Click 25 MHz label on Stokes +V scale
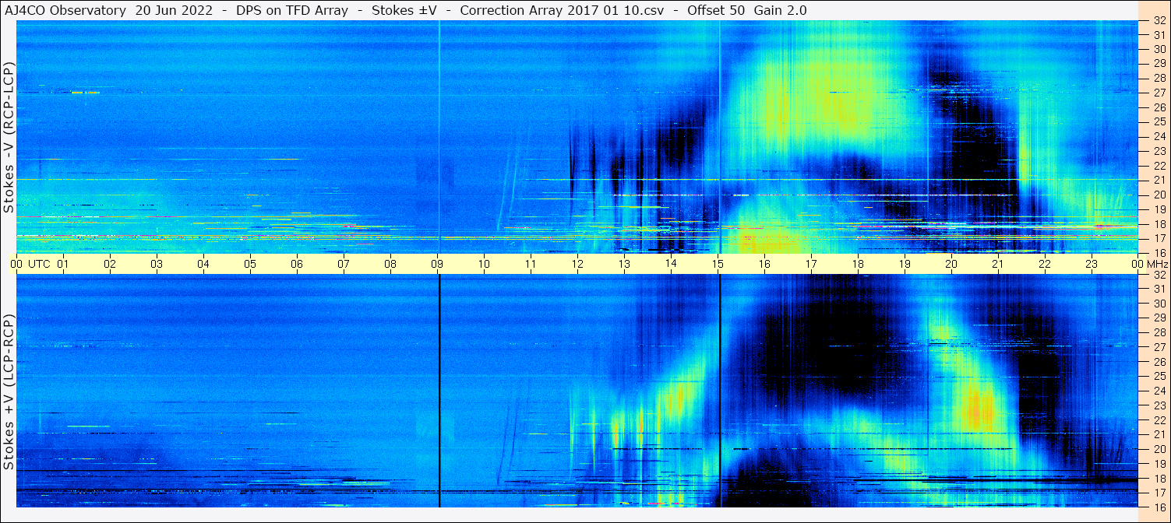Screen dimensions: 1171x523 coord(1159,376)
